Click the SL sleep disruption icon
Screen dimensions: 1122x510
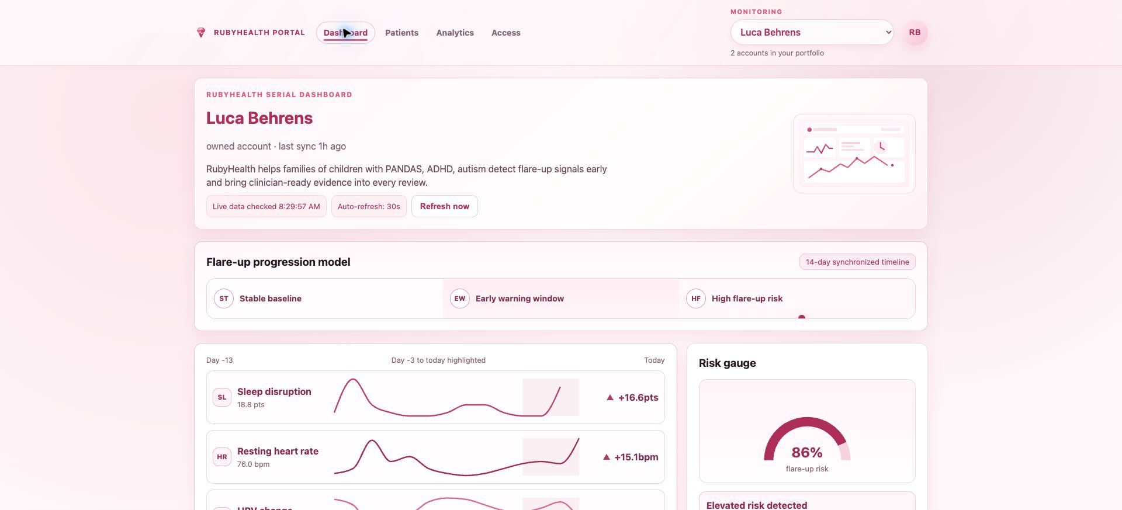tap(222, 397)
